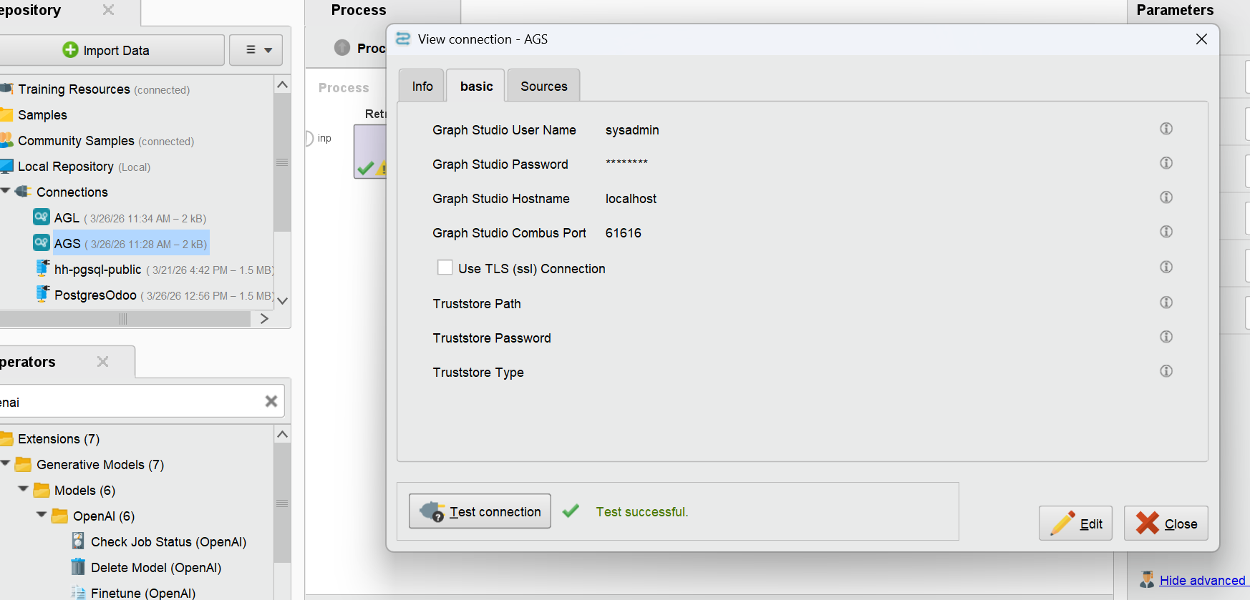Click the Test connection button
The image size is (1250, 600).
(x=480, y=511)
